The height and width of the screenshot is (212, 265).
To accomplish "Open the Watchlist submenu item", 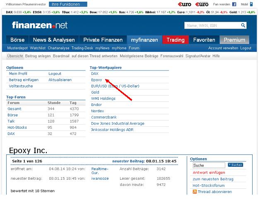I will [38, 48].
